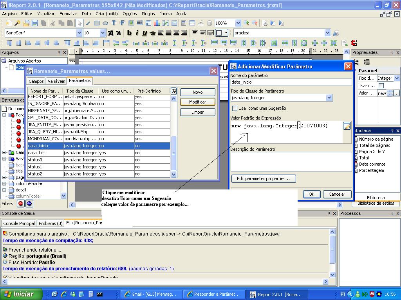The width and height of the screenshot is (401, 300).
Task: Click the database cylinder icon in toolbar
Action: click(209, 23)
